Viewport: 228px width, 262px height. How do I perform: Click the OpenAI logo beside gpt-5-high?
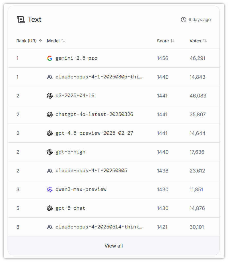click(50, 152)
